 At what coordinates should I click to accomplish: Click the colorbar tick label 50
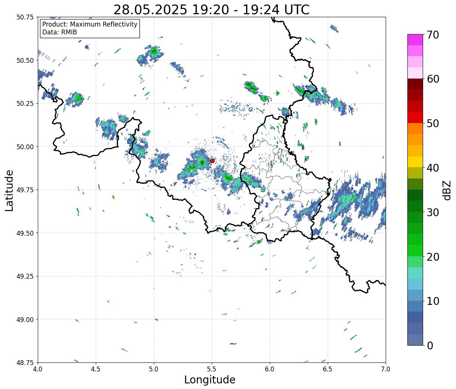pyautogui.click(x=432, y=123)
